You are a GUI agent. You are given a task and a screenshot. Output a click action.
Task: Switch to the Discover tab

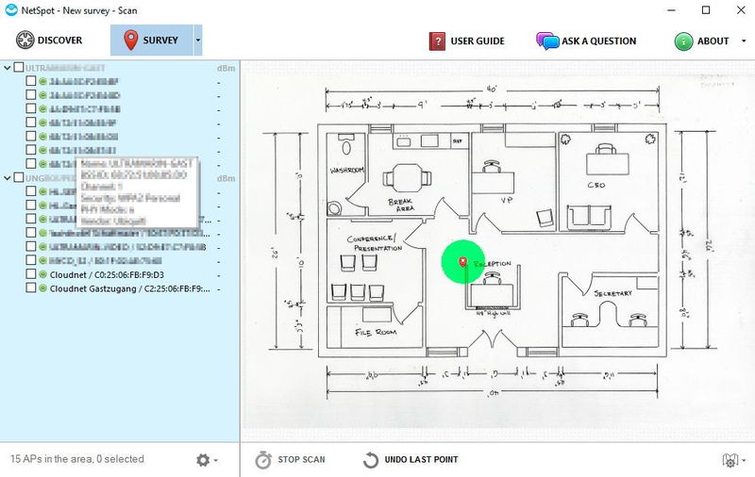coord(49,40)
